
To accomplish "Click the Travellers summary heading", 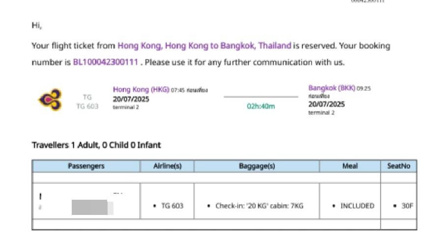I will [96, 145].
